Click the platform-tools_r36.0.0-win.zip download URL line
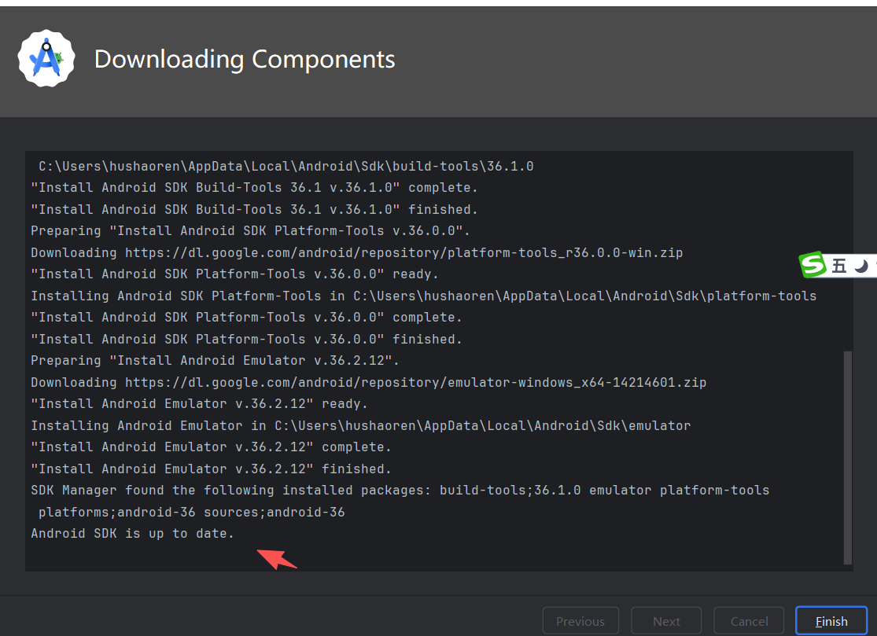 pyautogui.click(x=356, y=253)
